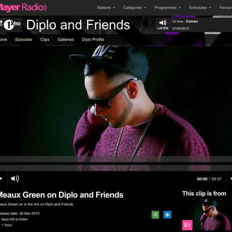The height and width of the screenshot is (232, 232).
Task: Open the Favourites menu item
Action: (226, 7)
